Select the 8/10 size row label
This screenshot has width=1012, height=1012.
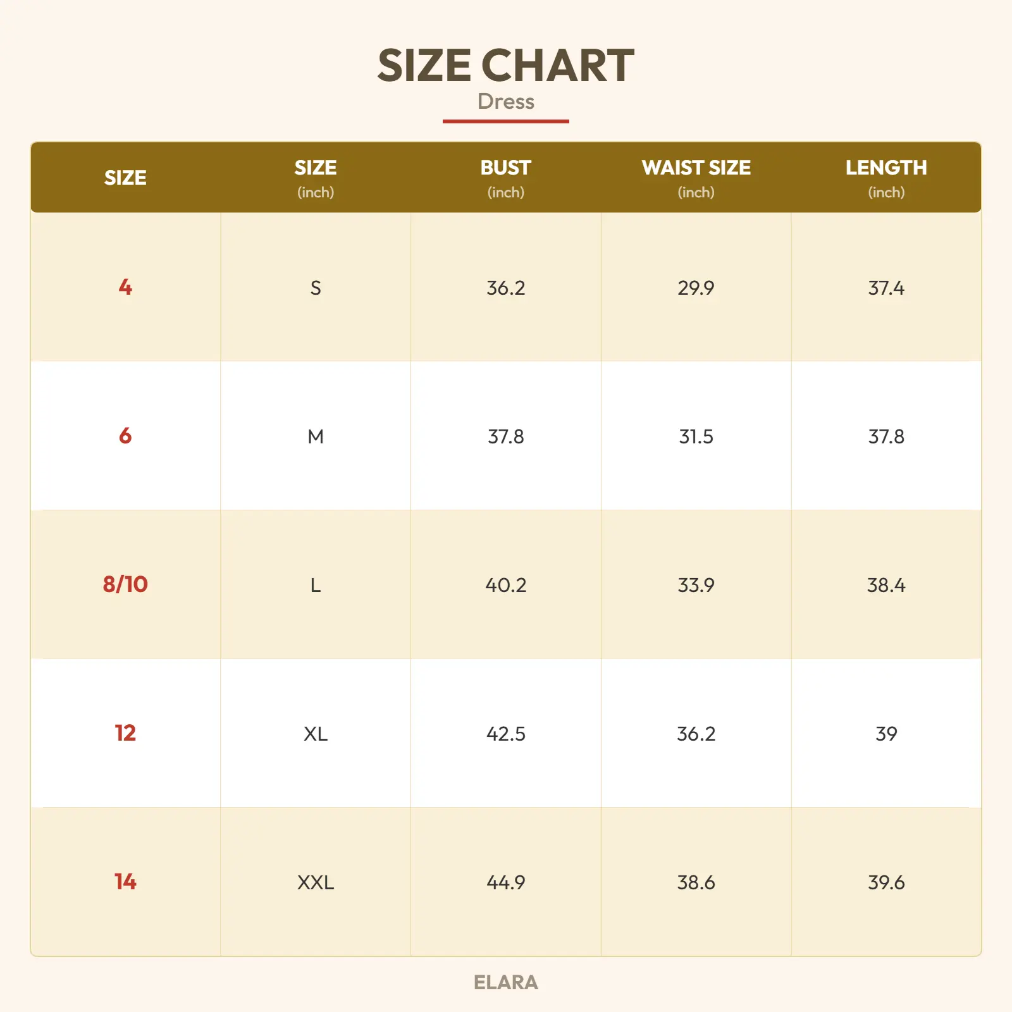click(125, 584)
